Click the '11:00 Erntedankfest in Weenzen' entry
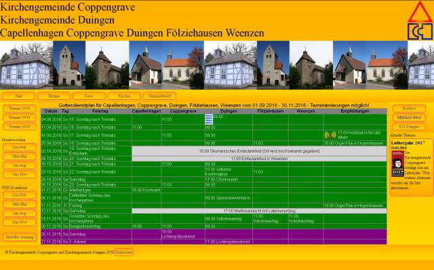 (259, 159)
